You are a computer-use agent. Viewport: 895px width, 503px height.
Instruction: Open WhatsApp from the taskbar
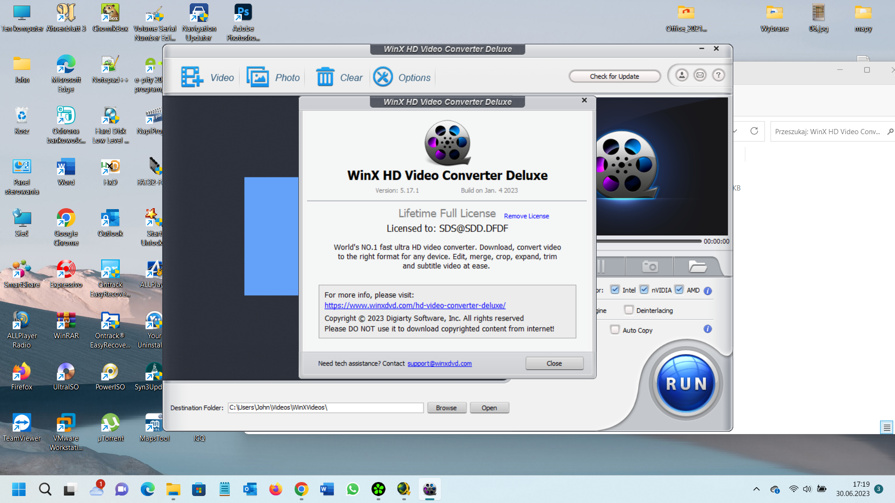click(352, 489)
